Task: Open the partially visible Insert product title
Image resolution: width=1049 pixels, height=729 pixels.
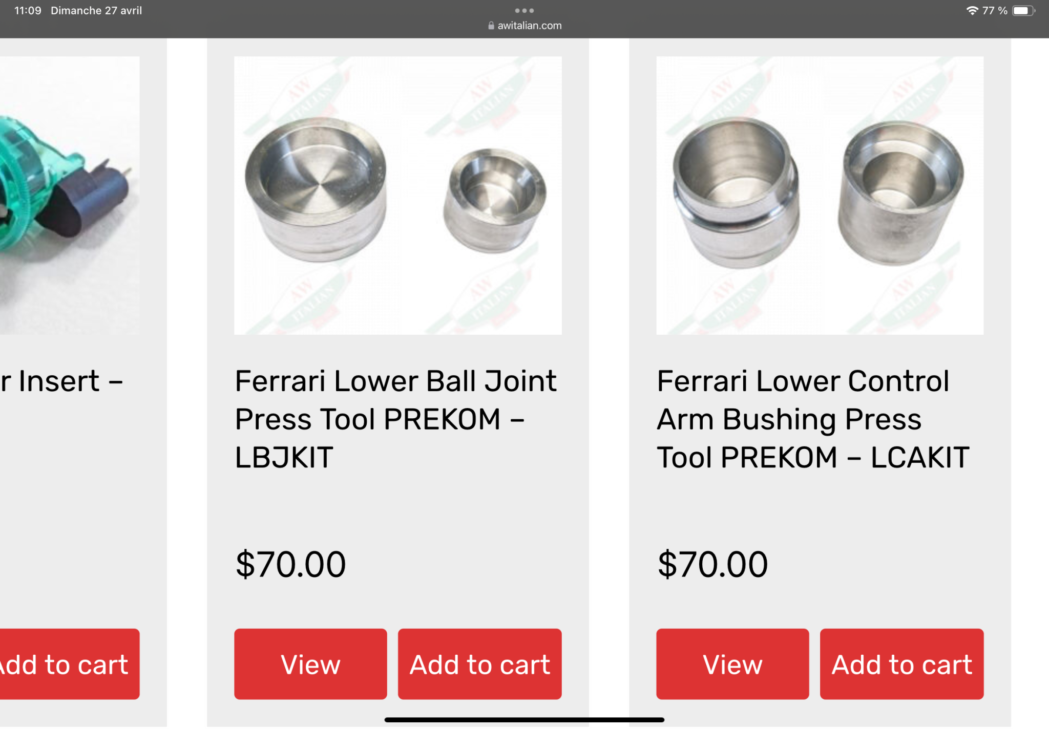Action: pyautogui.click(x=61, y=381)
